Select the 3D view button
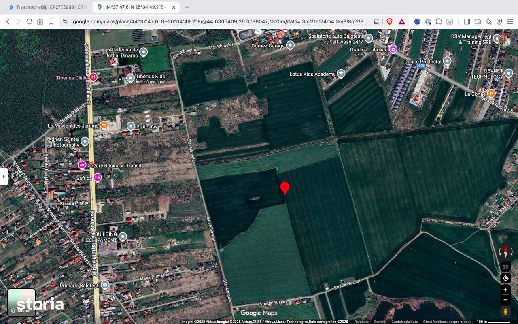This screenshot has width=518, height=324. (x=505, y=266)
